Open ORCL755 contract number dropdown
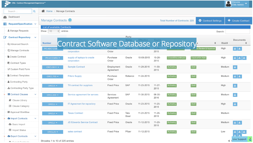This screenshot has height=143, width=253. point(53,77)
